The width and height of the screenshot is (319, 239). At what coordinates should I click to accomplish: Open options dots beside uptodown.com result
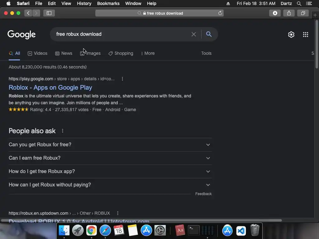click(x=117, y=213)
